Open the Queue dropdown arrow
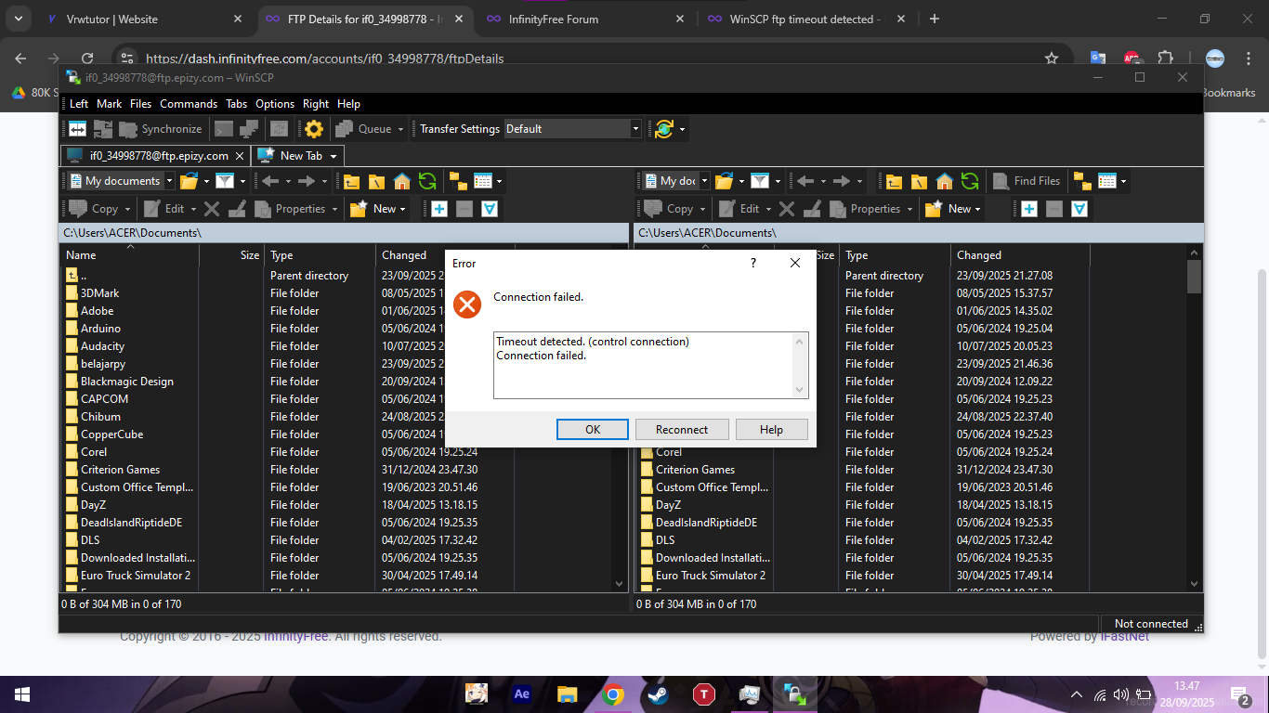1269x713 pixels. pos(400,129)
